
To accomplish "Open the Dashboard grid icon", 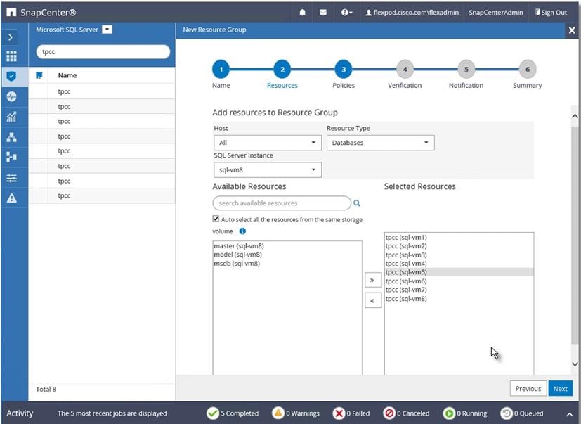I will 11,56.
